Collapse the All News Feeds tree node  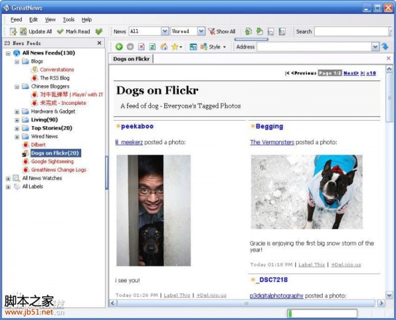click(8, 53)
